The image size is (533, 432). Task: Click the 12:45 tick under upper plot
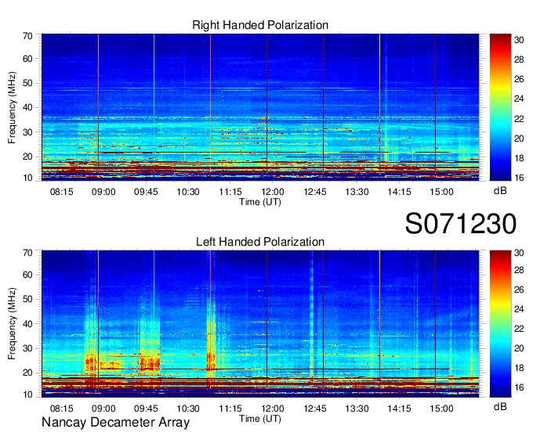(315, 192)
